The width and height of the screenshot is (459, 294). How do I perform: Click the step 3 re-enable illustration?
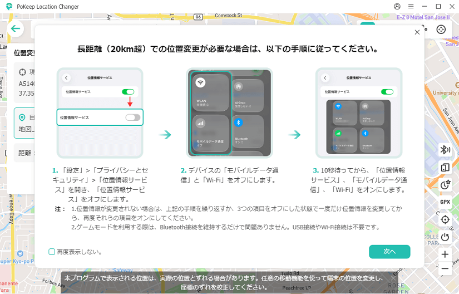pyautogui.click(x=358, y=113)
